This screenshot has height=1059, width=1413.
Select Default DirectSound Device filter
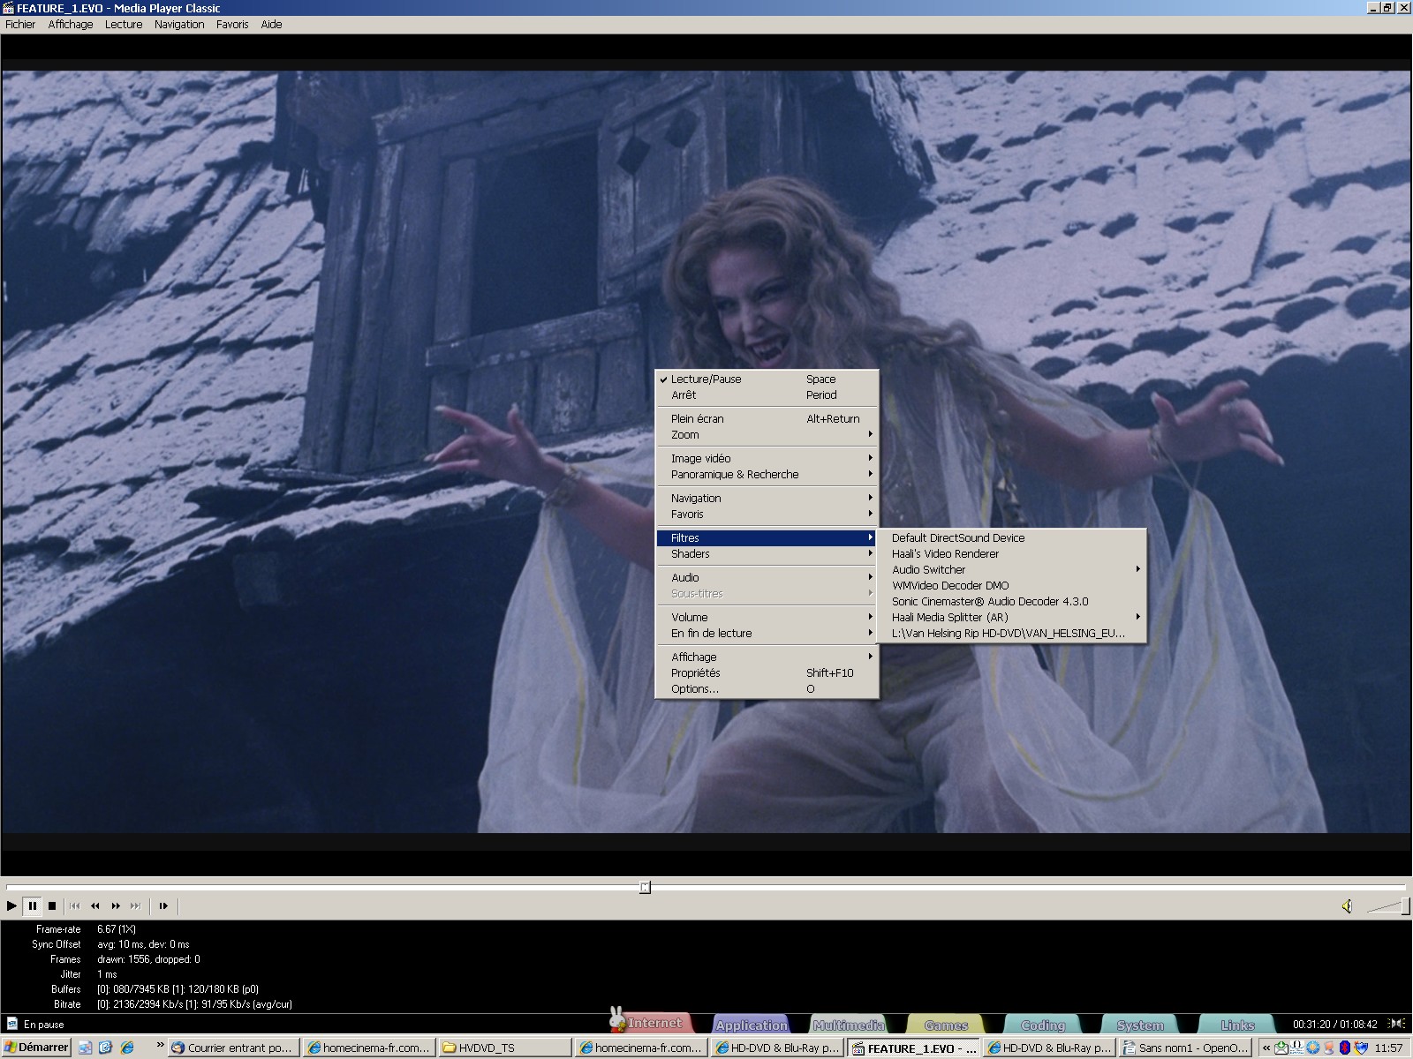click(x=1011, y=537)
